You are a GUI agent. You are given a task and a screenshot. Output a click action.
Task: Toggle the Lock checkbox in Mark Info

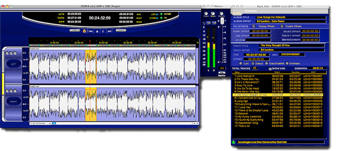point(241,63)
